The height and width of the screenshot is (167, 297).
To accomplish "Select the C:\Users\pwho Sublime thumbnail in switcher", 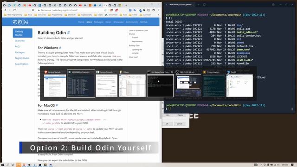I will [213, 83].
